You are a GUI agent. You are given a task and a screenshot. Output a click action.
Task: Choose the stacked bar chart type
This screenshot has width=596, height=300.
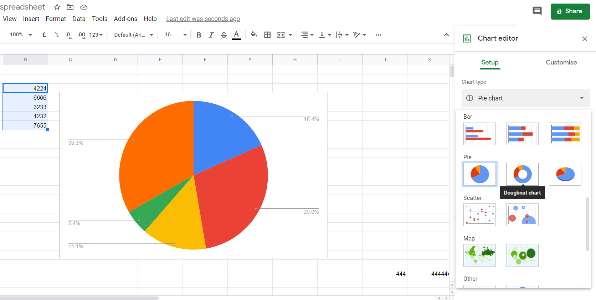(x=522, y=134)
